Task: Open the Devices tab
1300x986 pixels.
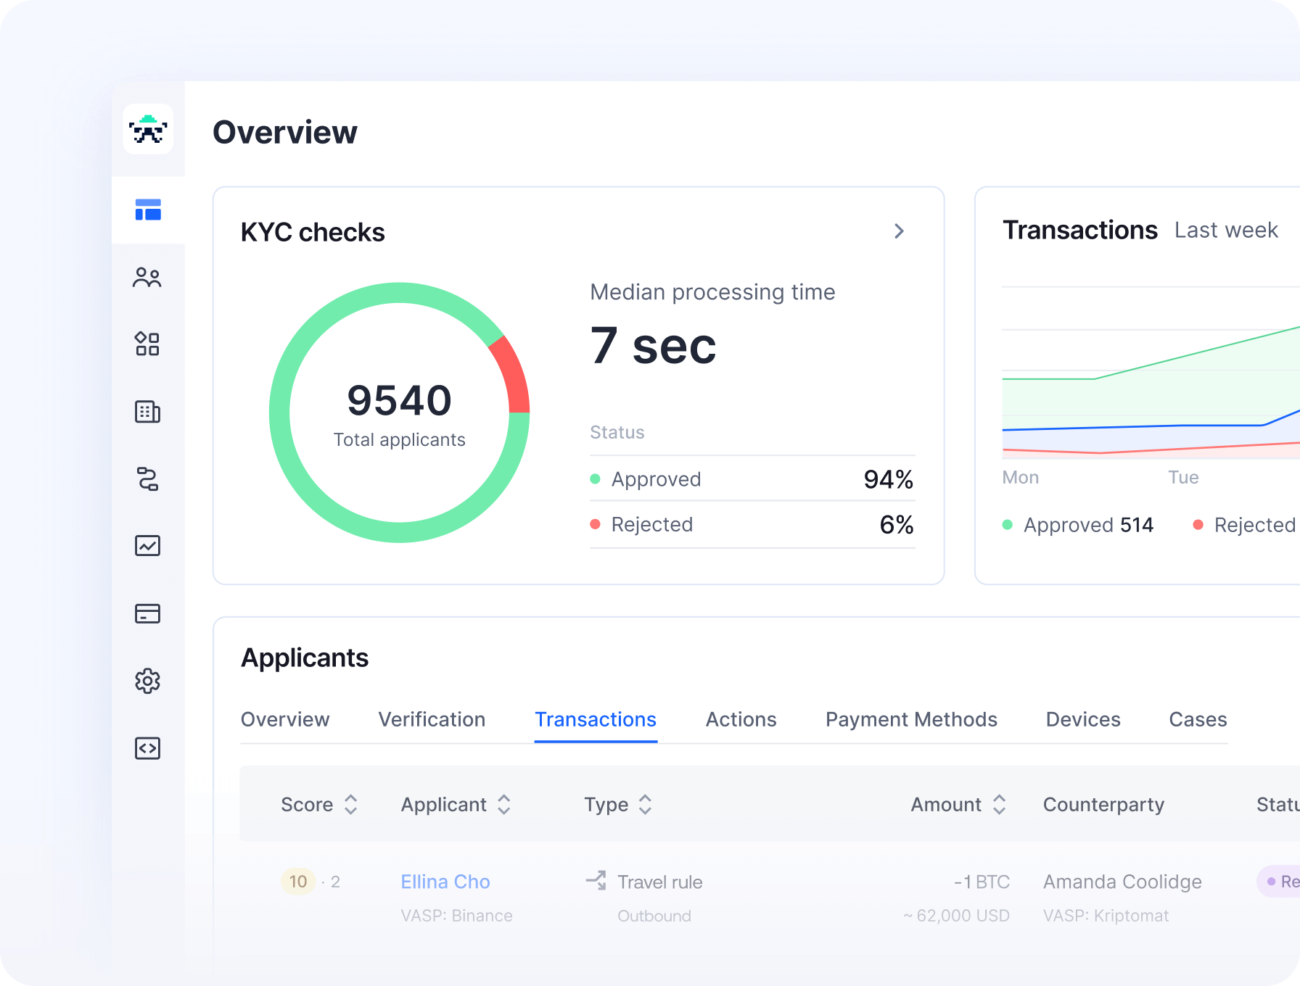Action: 1082,719
